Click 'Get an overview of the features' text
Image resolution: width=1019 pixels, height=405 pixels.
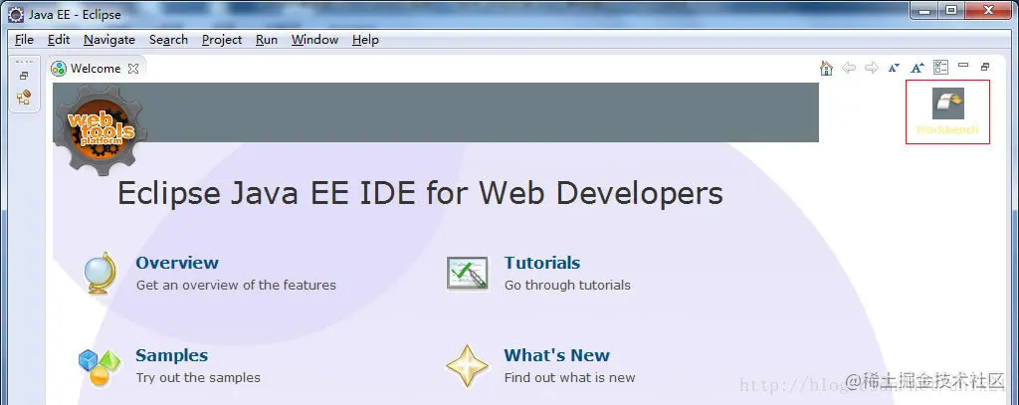pos(236,285)
